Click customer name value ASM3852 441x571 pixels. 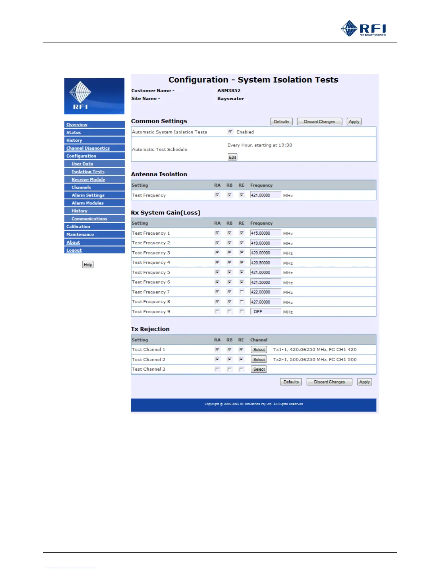[229, 90]
